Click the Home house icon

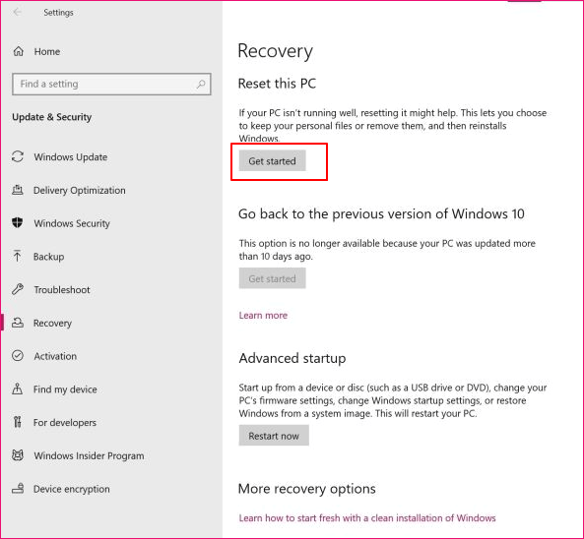19,51
